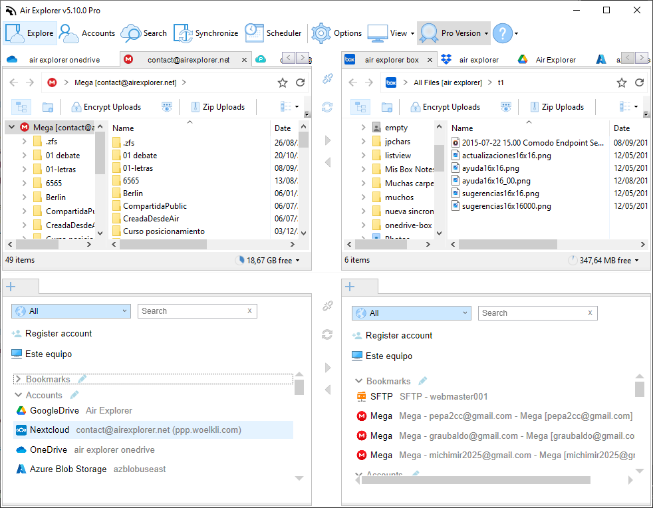The height and width of the screenshot is (508, 653).
Task: Click the password mask icon in the Mega toolbar
Action: (167, 107)
